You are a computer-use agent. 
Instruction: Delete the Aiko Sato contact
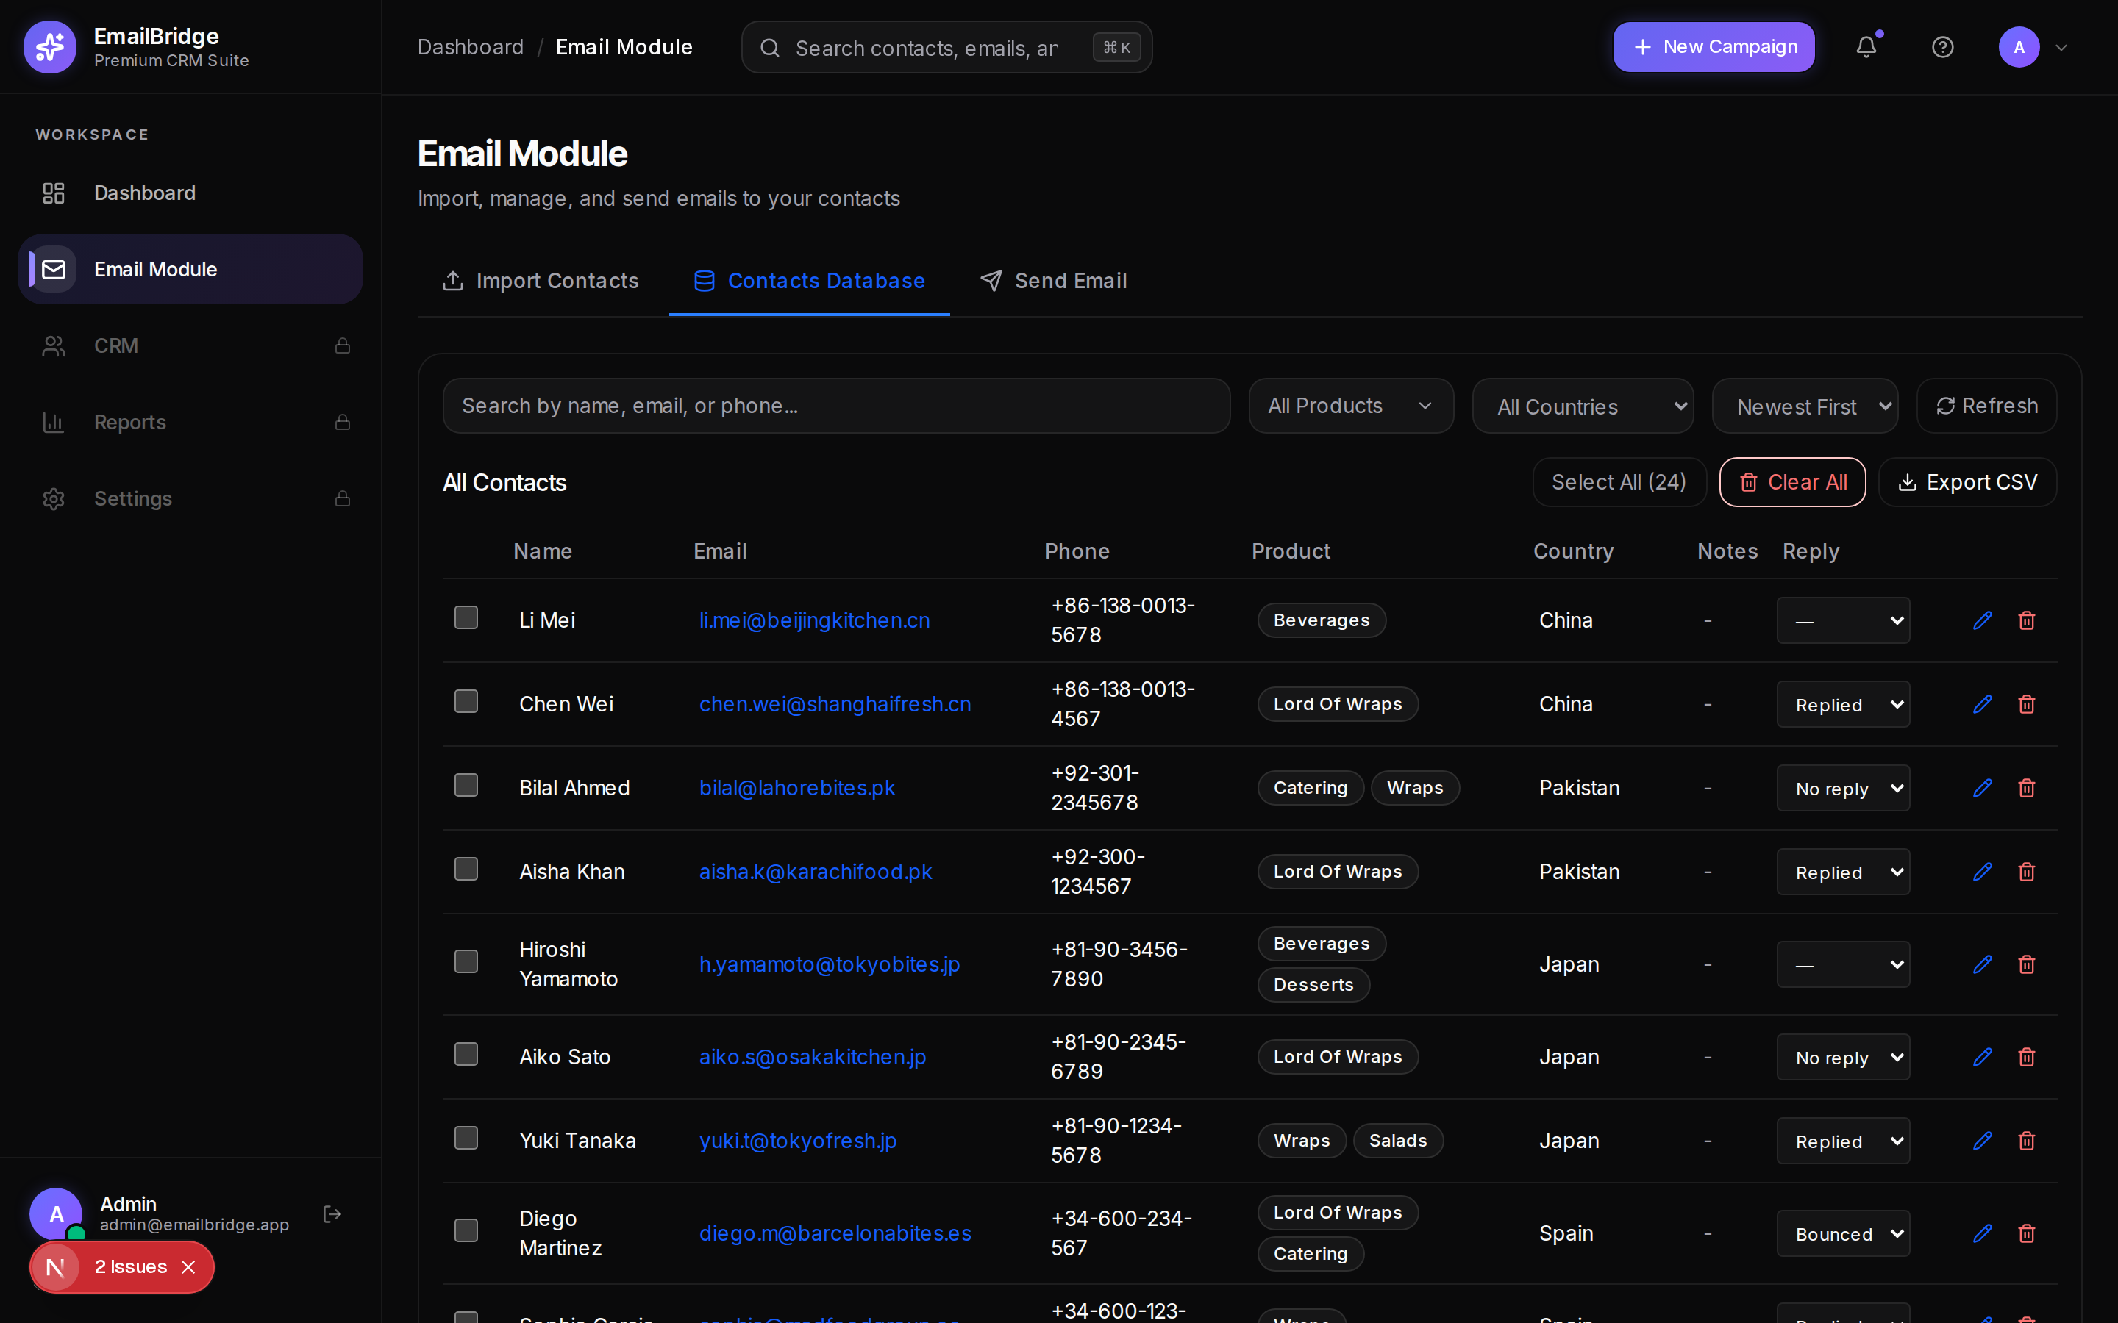2026,1057
